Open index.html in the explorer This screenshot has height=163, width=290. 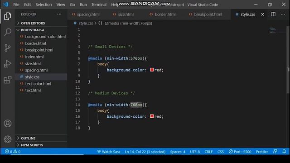[41, 57]
